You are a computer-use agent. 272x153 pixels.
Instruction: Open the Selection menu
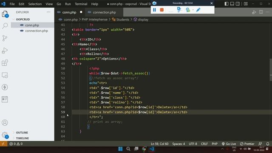[35, 4]
